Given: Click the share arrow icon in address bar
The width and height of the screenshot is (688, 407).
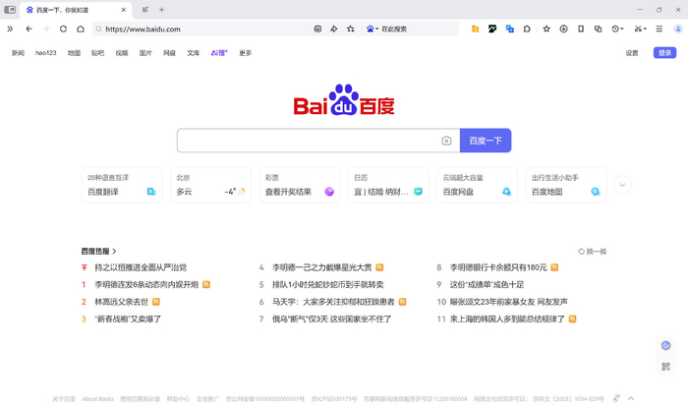Looking at the screenshot, I should [x=334, y=29].
